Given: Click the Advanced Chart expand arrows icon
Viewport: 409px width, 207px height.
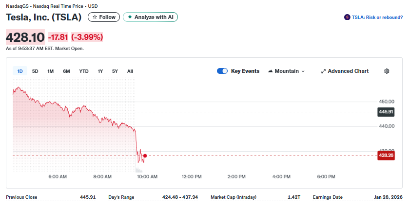Looking at the screenshot, I should pyautogui.click(x=323, y=71).
